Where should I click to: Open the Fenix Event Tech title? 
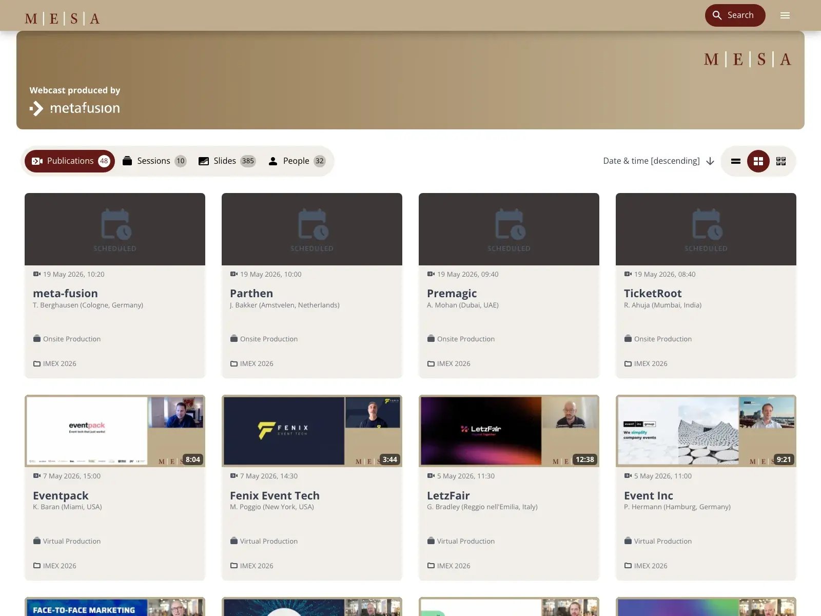275,496
